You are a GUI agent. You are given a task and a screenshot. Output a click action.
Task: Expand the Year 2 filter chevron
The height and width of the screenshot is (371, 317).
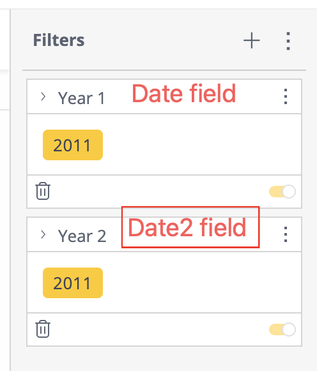(43, 234)
